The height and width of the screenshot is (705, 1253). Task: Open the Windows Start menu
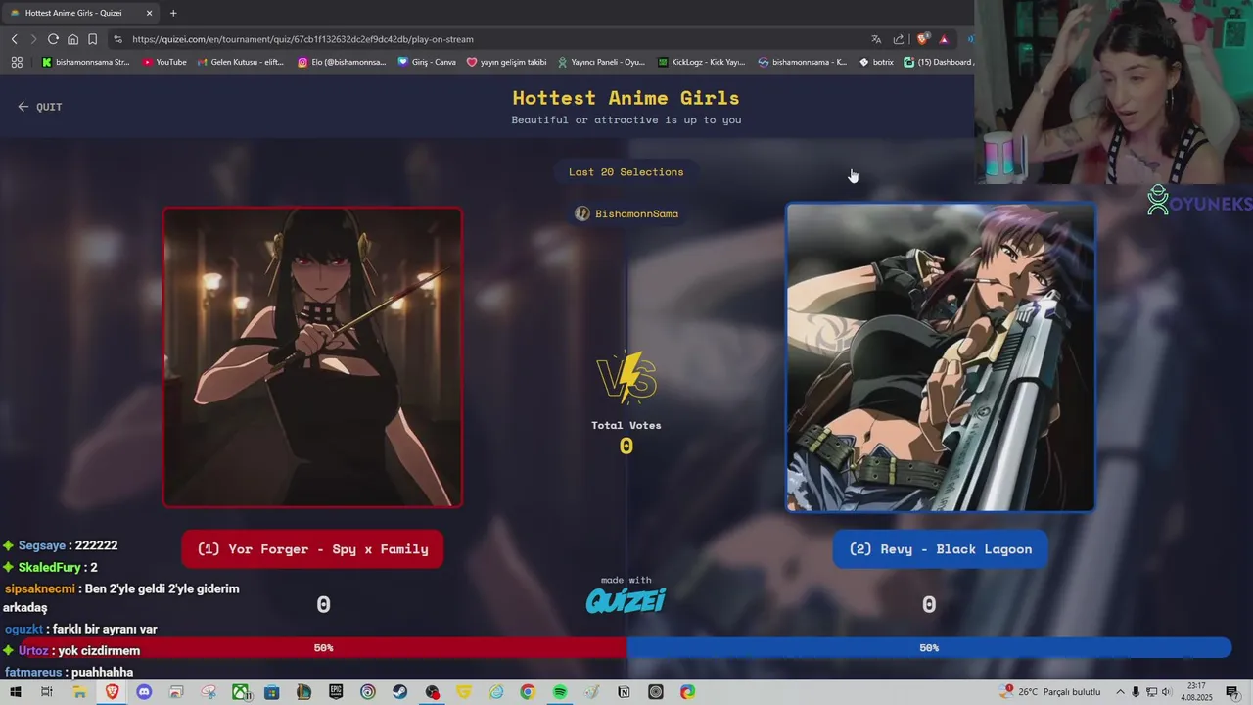point(15,692)
